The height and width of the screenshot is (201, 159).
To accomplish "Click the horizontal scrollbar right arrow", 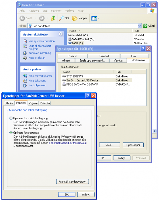I will click(154, 131).
